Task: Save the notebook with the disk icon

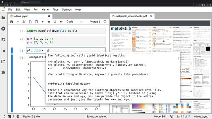Action: click(x=12, y=22)
